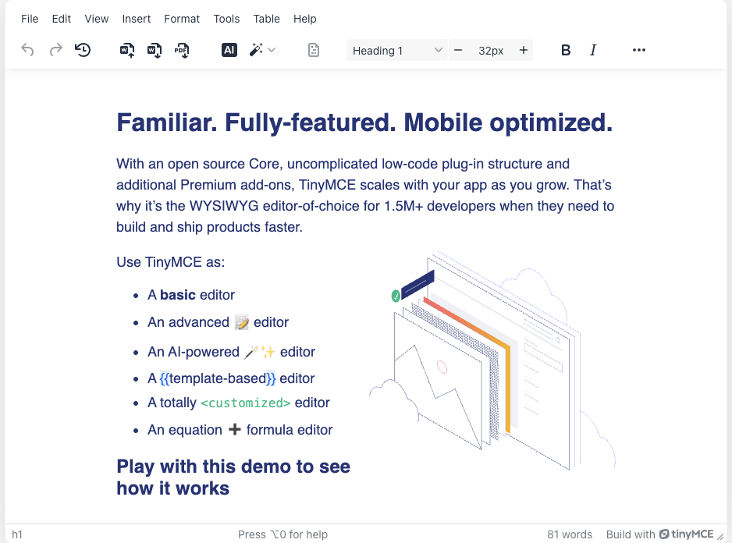Import a Word document
The width and height of the screenshot is (732, 543).
click(126, 49)
